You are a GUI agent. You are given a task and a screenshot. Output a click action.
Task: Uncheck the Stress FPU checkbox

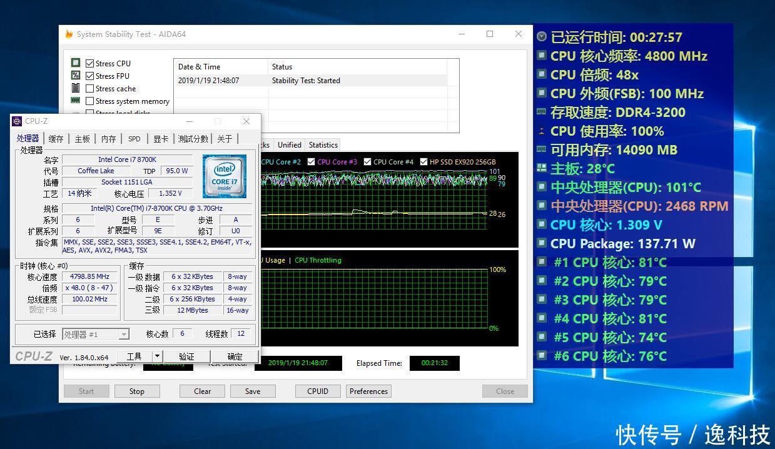[90, 76]
